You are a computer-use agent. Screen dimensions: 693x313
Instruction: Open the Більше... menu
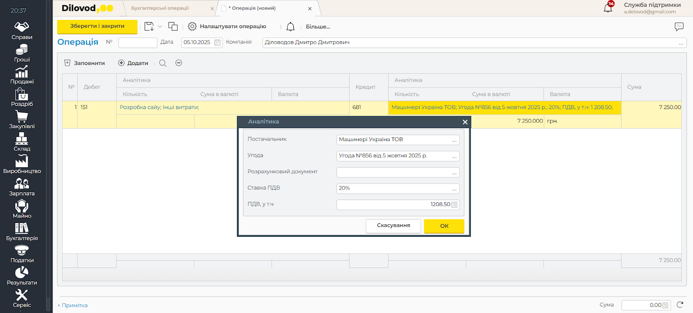coord(318,27)
